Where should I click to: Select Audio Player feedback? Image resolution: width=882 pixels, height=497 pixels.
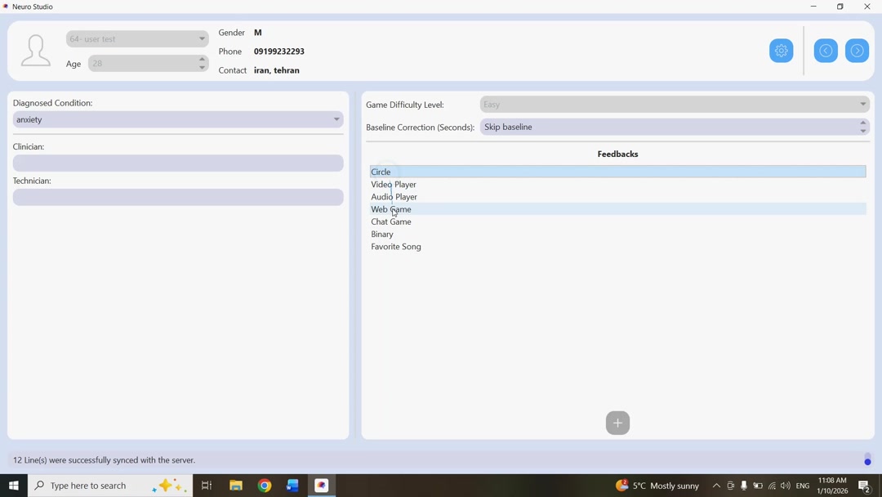coord(617,196)
